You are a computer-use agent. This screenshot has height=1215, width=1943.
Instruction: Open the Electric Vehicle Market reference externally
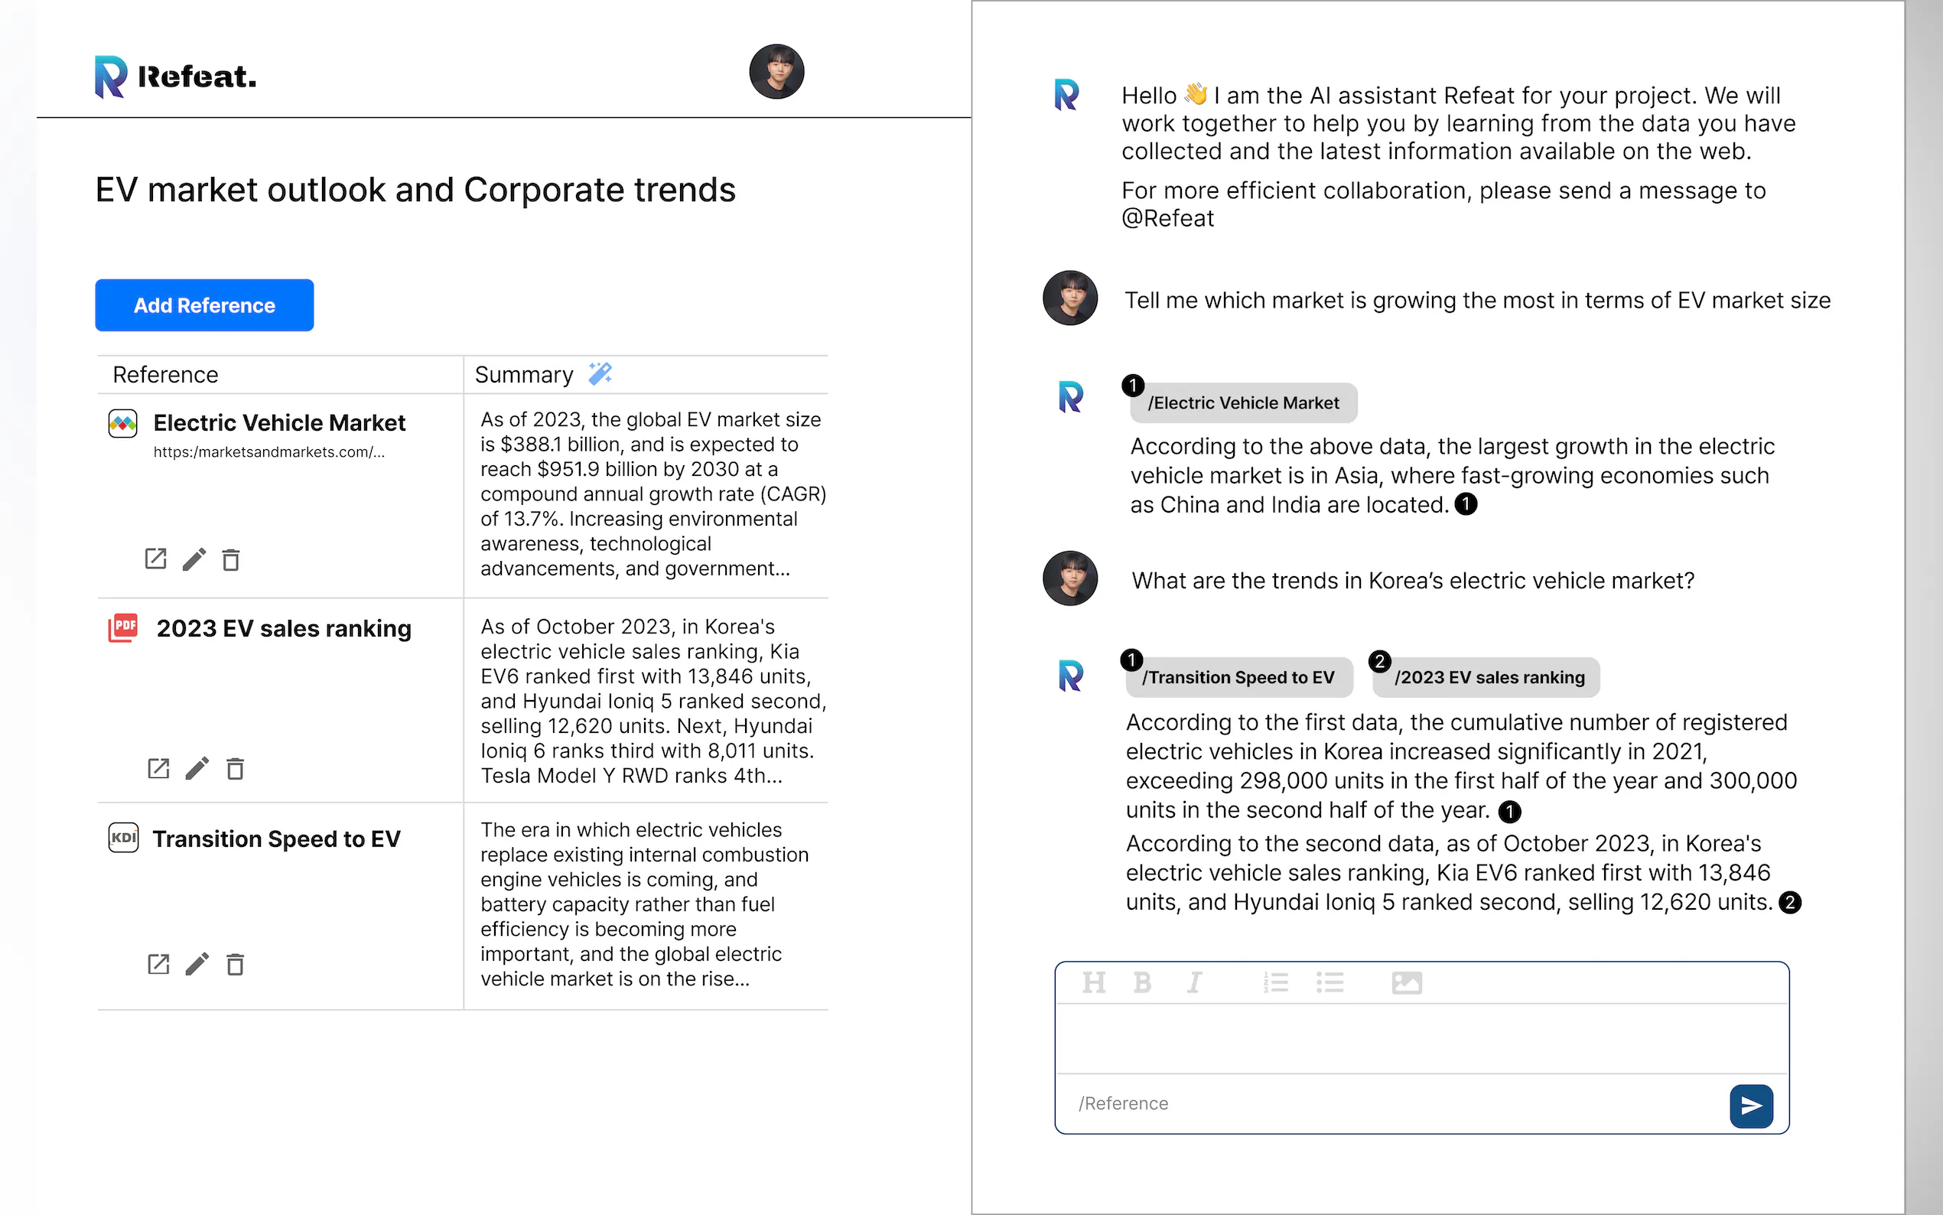pyautogui.click(x=155, y=559)
